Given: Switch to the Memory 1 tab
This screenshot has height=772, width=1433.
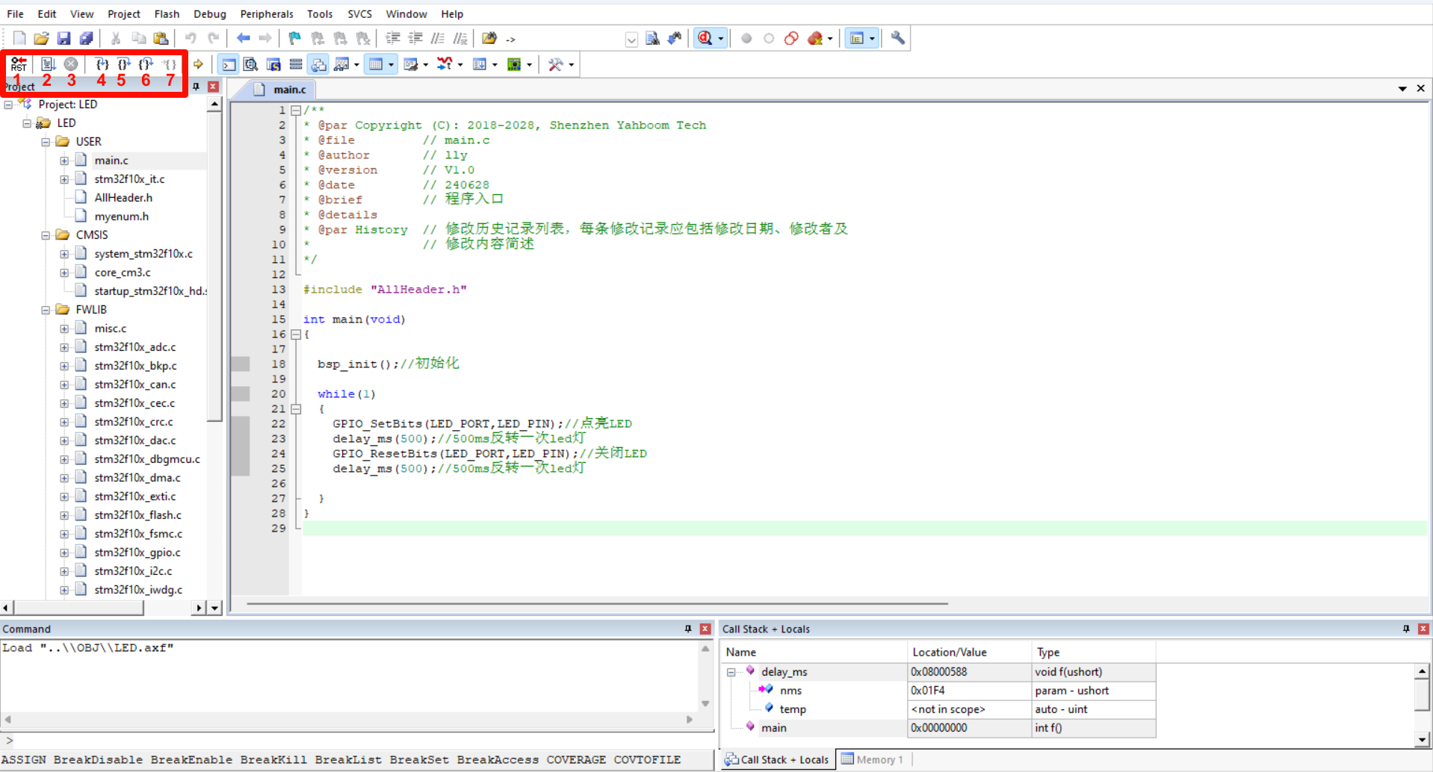Looking at the screenshot, I should (x=872, y=759).
